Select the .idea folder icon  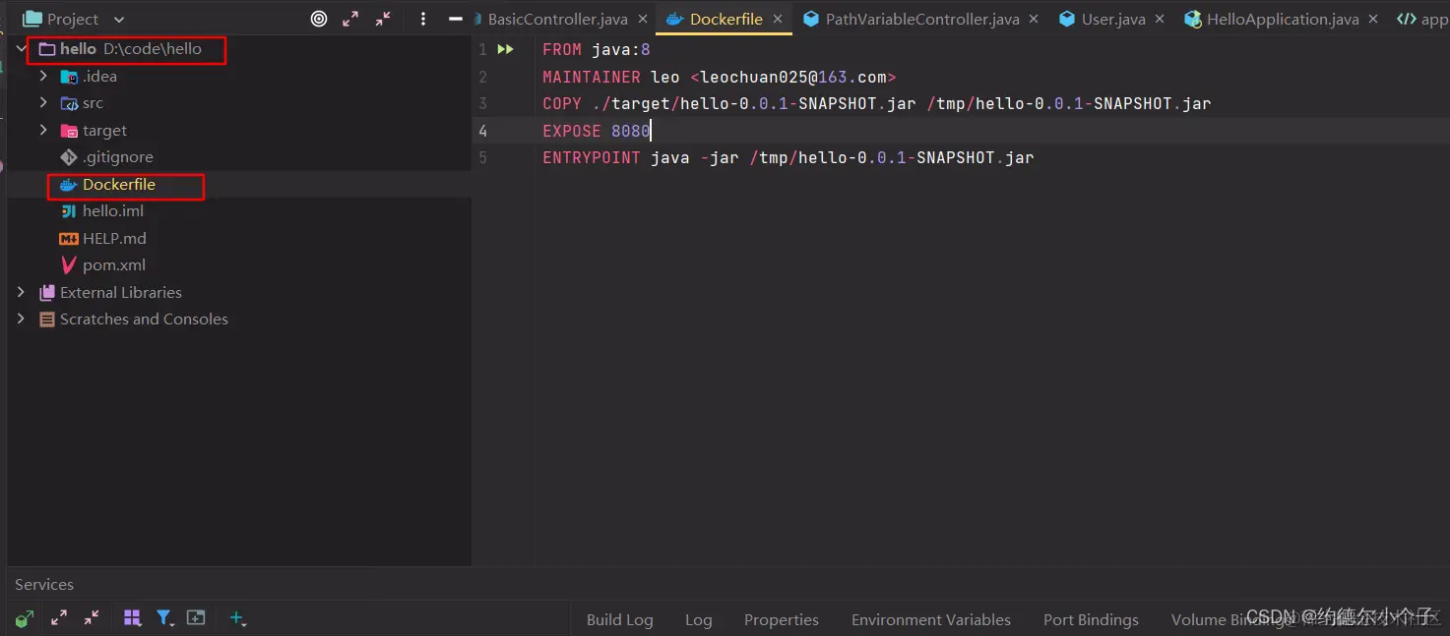[69, 76]
